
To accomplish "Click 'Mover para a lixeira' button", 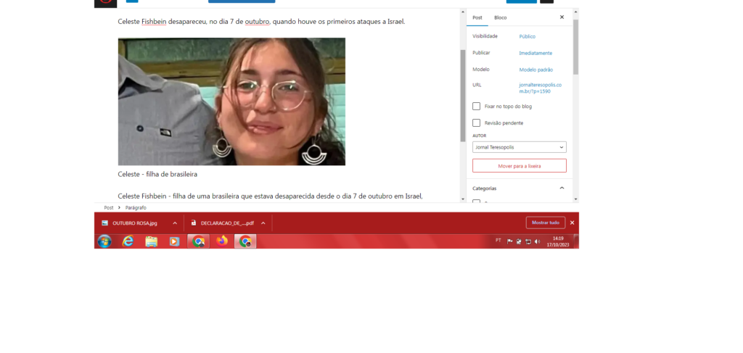I will pyautogui.click(x=519, y=166).
